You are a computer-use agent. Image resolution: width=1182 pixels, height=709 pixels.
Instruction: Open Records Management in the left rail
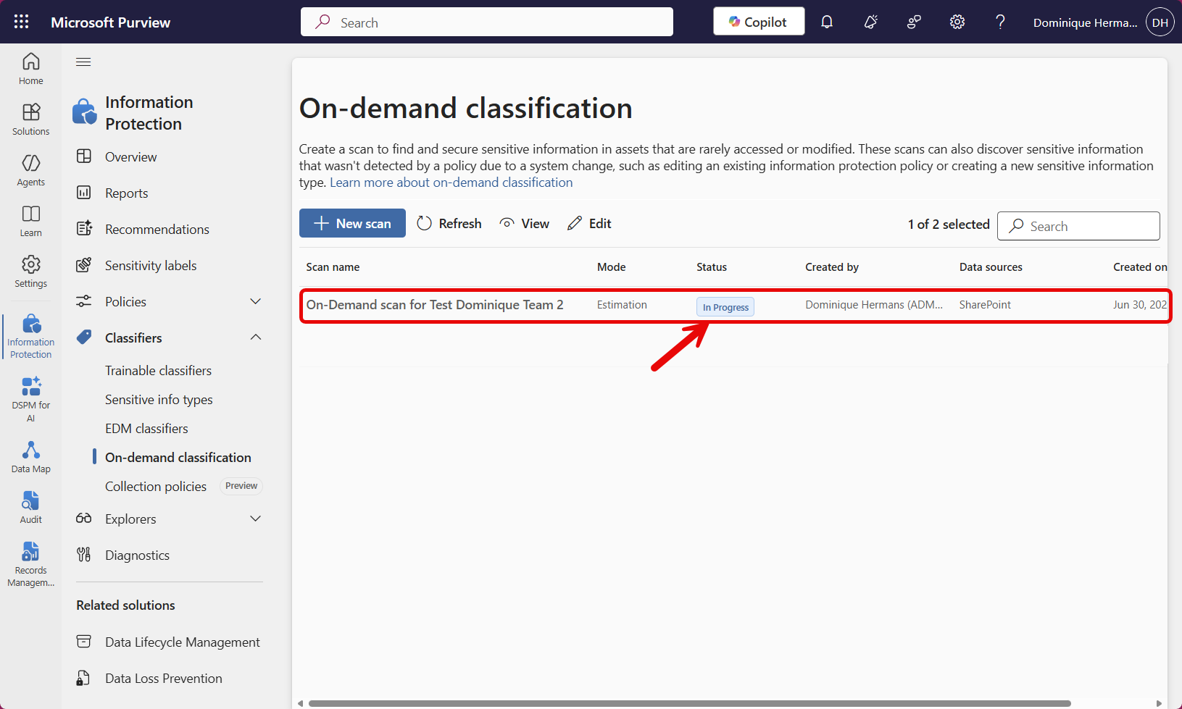click(x=30, y=562)
